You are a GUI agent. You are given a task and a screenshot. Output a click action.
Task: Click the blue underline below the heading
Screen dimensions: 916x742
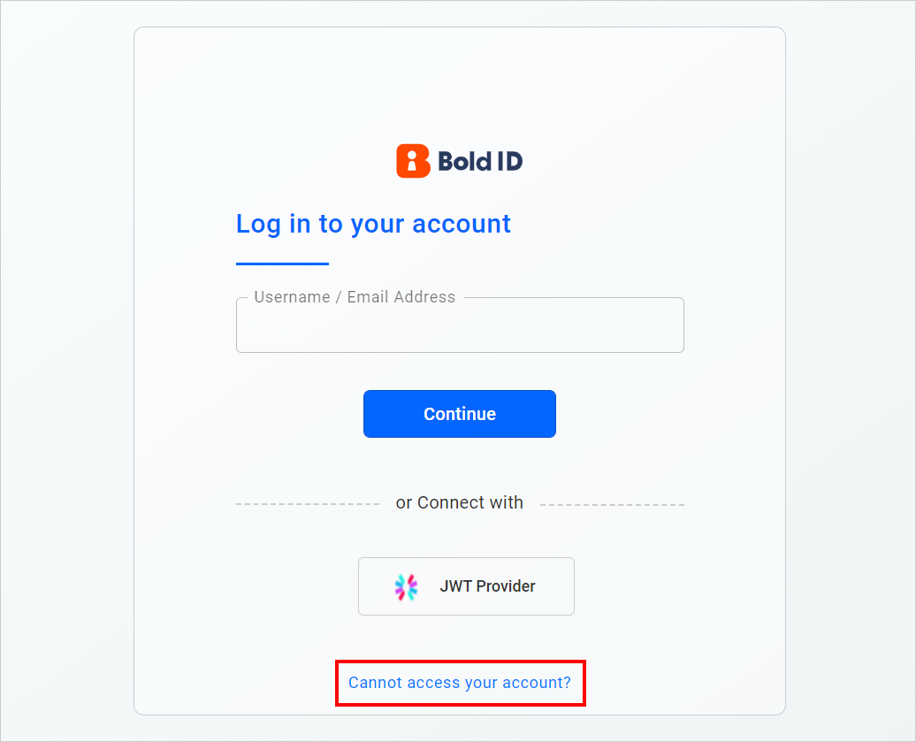pyautogui.click(x=281, y=261)
